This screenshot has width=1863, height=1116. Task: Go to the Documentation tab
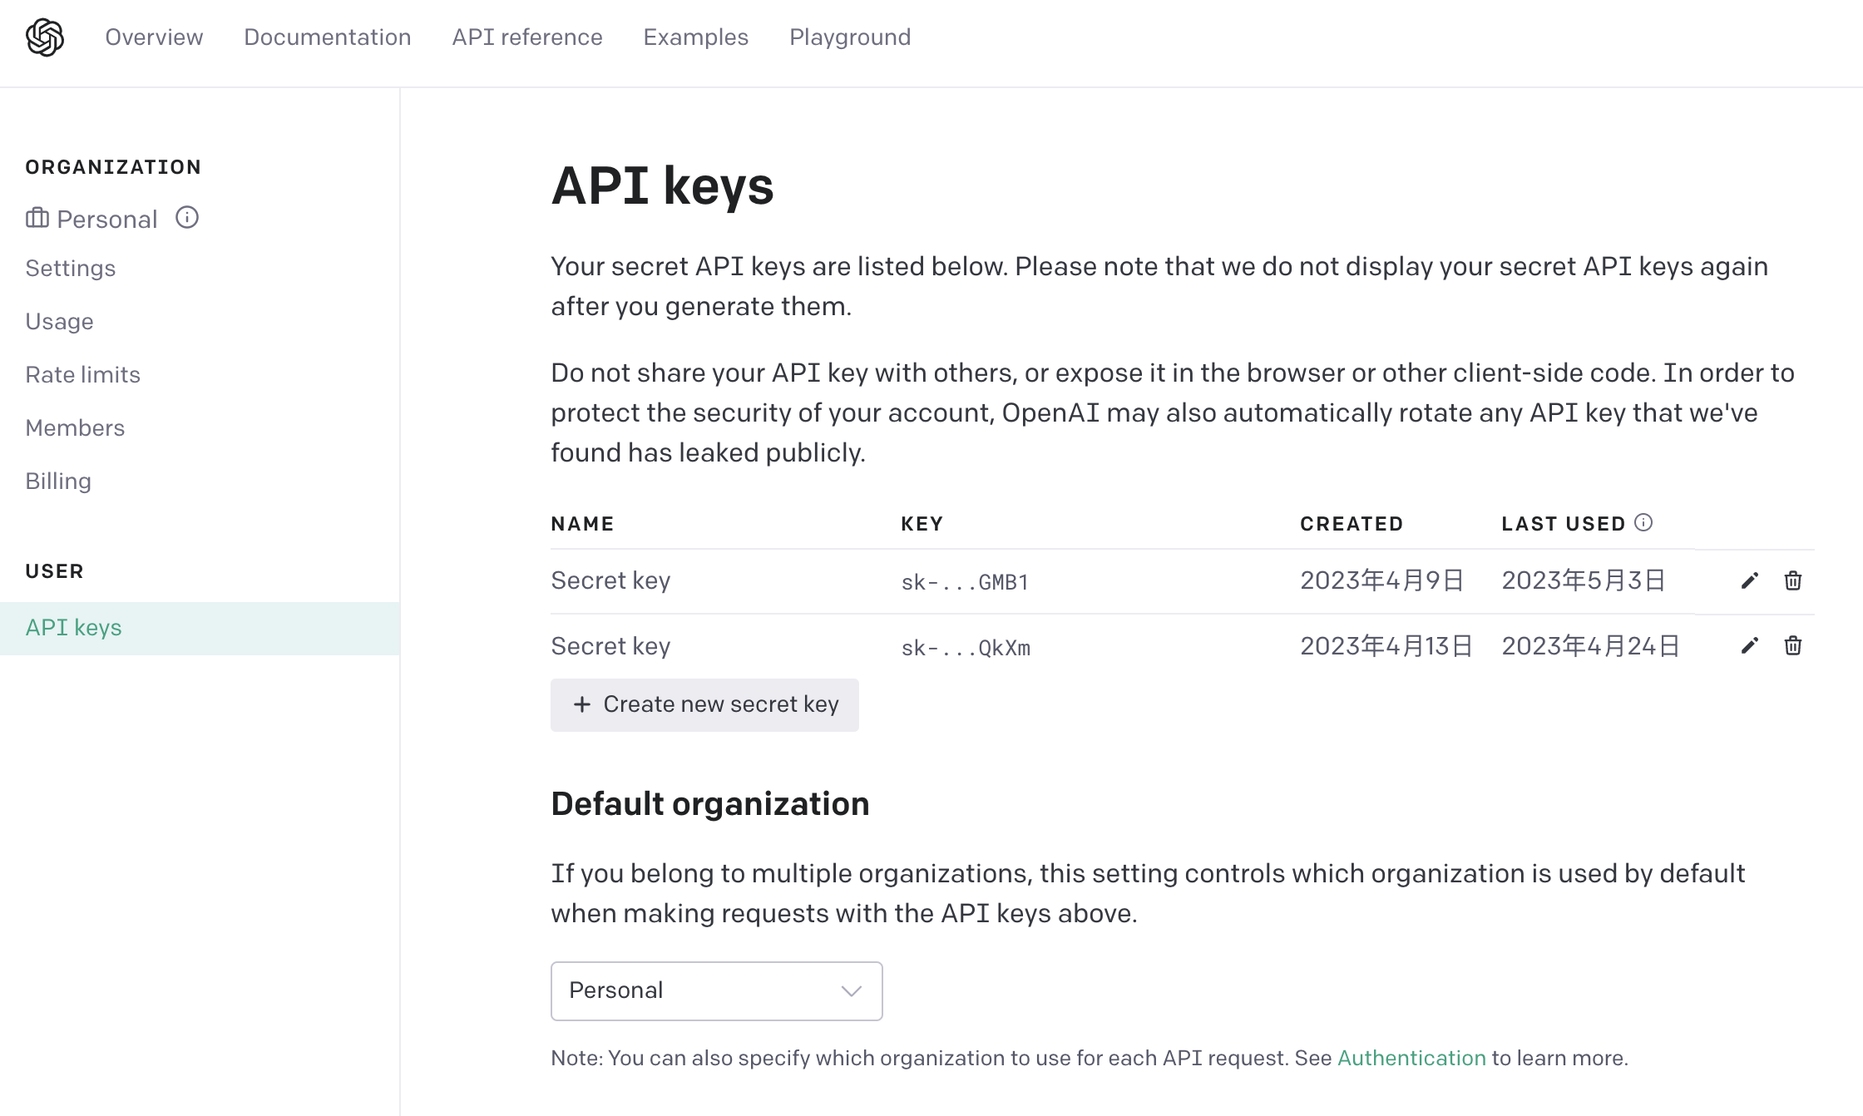[x=328, y=37]
